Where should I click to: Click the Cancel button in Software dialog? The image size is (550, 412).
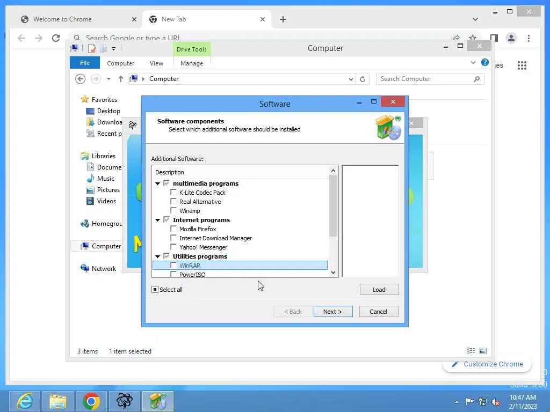[379, 312]
